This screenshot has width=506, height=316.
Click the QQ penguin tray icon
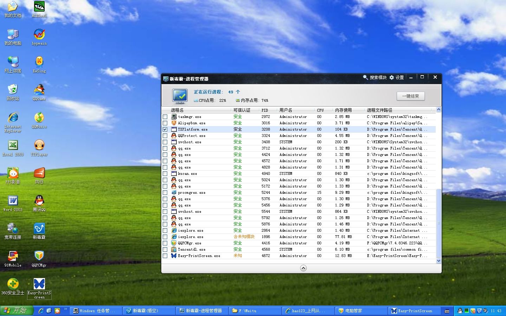point(460,311)
